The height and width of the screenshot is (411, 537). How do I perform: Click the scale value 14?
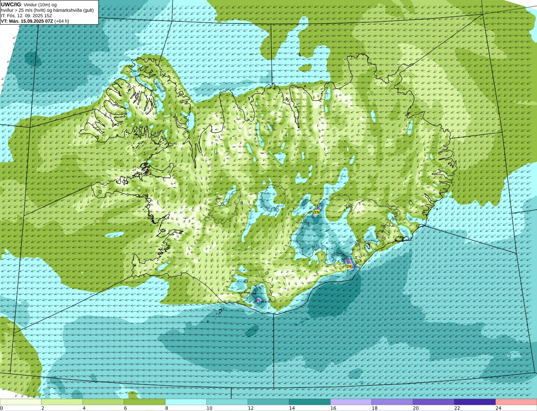coord(292,408)
